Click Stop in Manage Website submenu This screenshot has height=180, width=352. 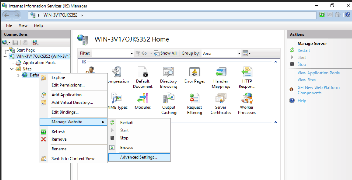click(x=139, y=138)
